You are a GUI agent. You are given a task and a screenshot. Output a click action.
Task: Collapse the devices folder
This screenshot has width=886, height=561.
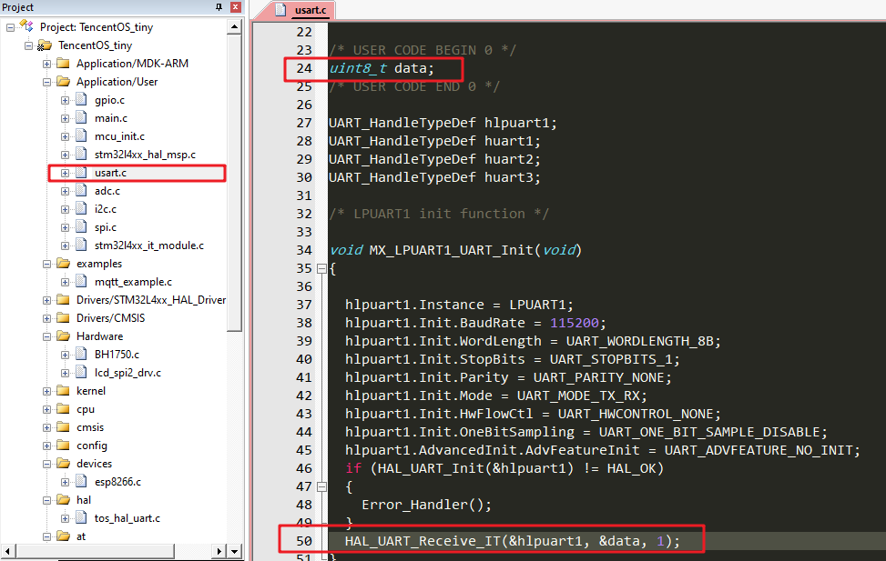click(x=47, y=464)
